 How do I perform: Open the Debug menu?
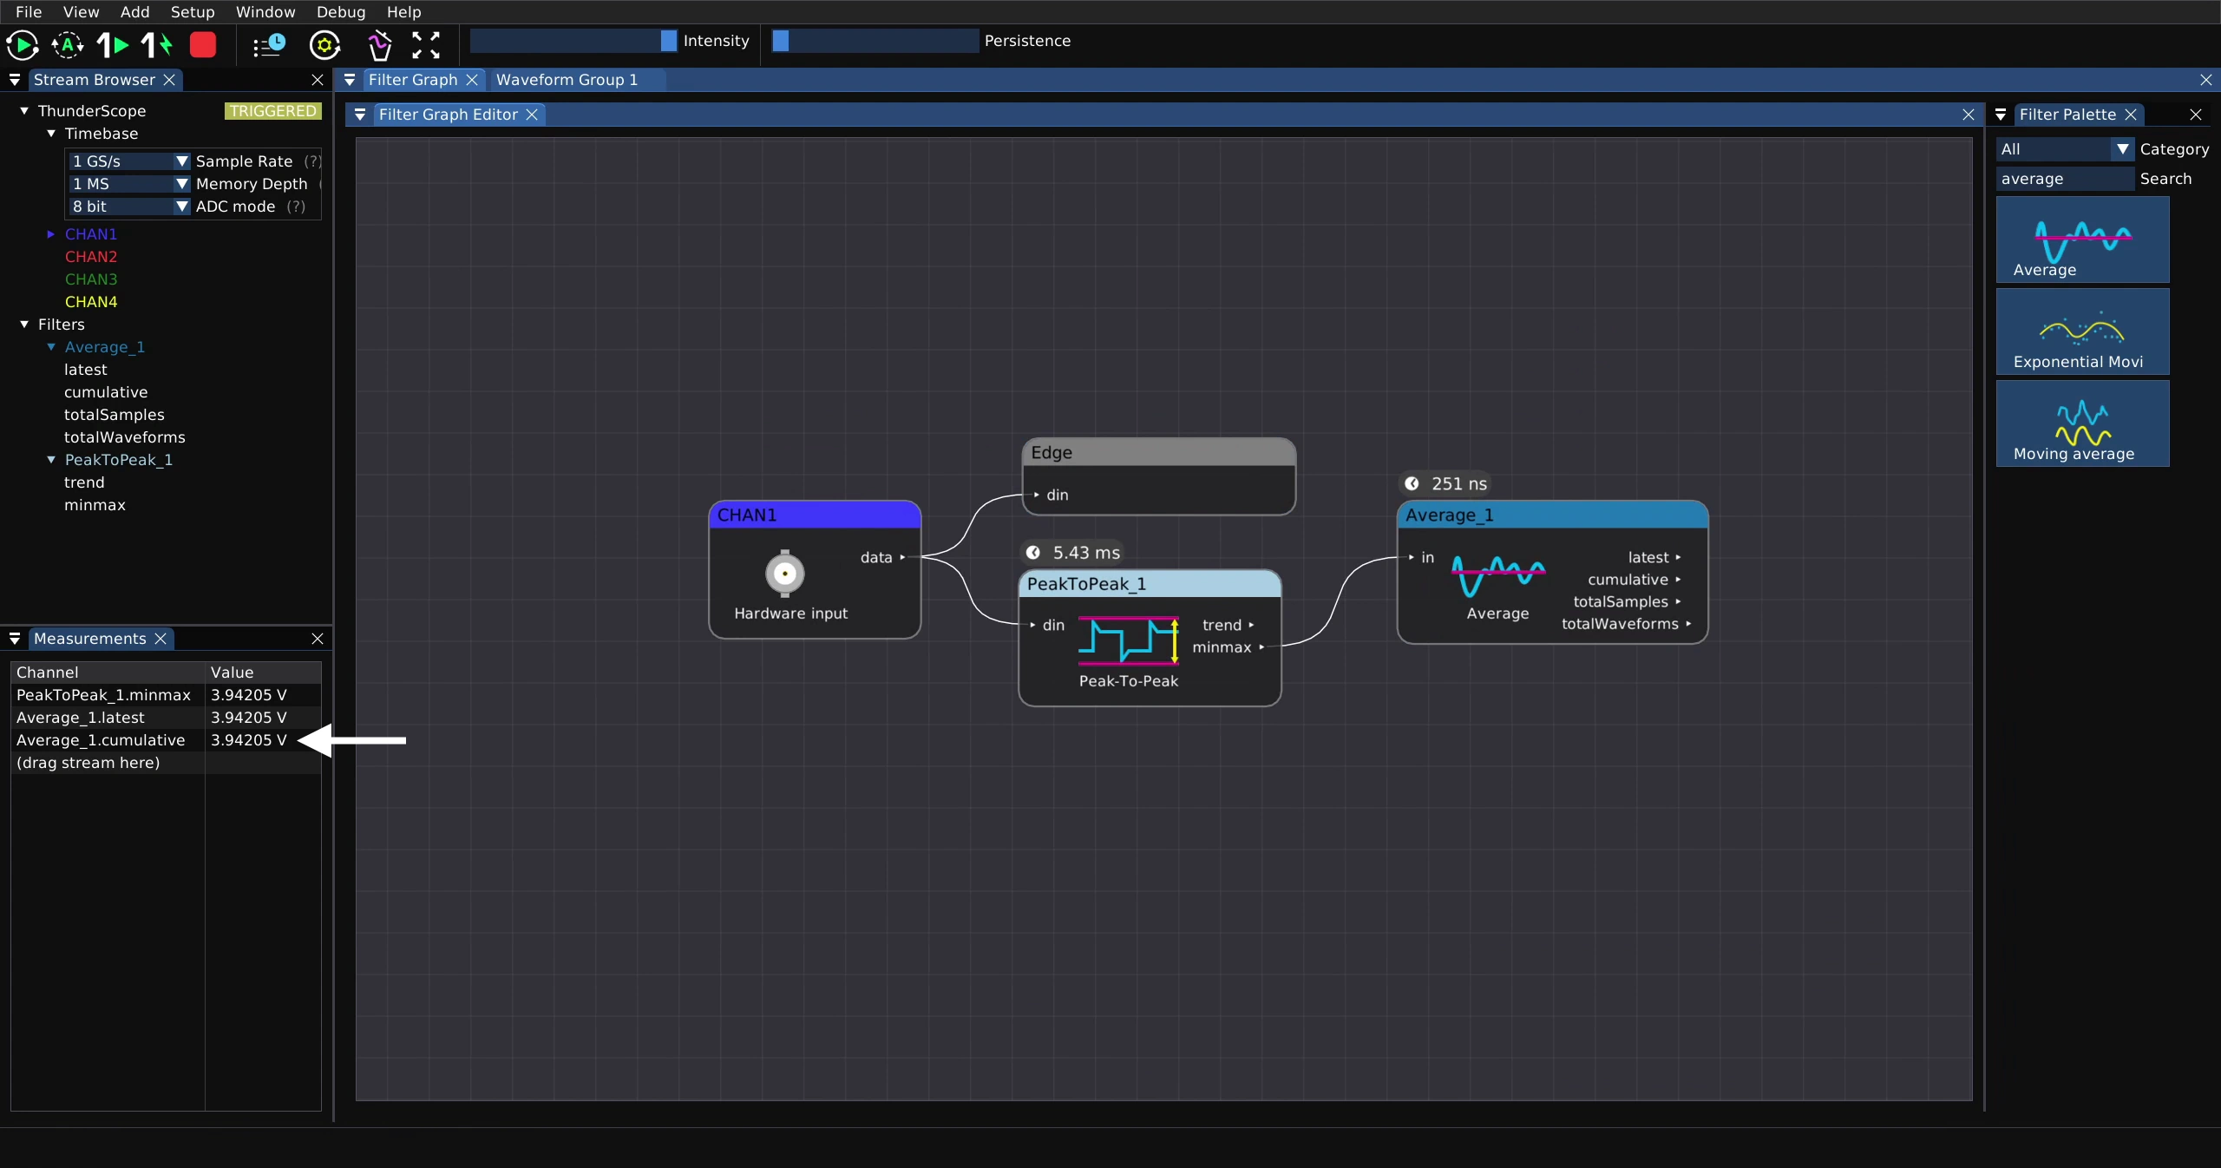coord(340,12)
